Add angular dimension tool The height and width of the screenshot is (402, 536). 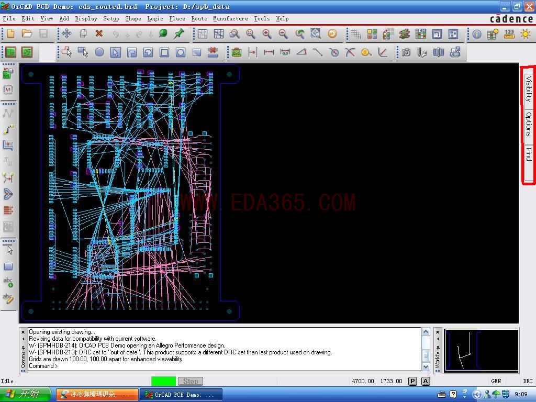tap(301, 52)
